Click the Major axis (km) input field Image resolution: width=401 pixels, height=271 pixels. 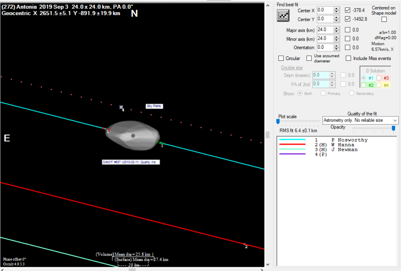coord(325,30)
